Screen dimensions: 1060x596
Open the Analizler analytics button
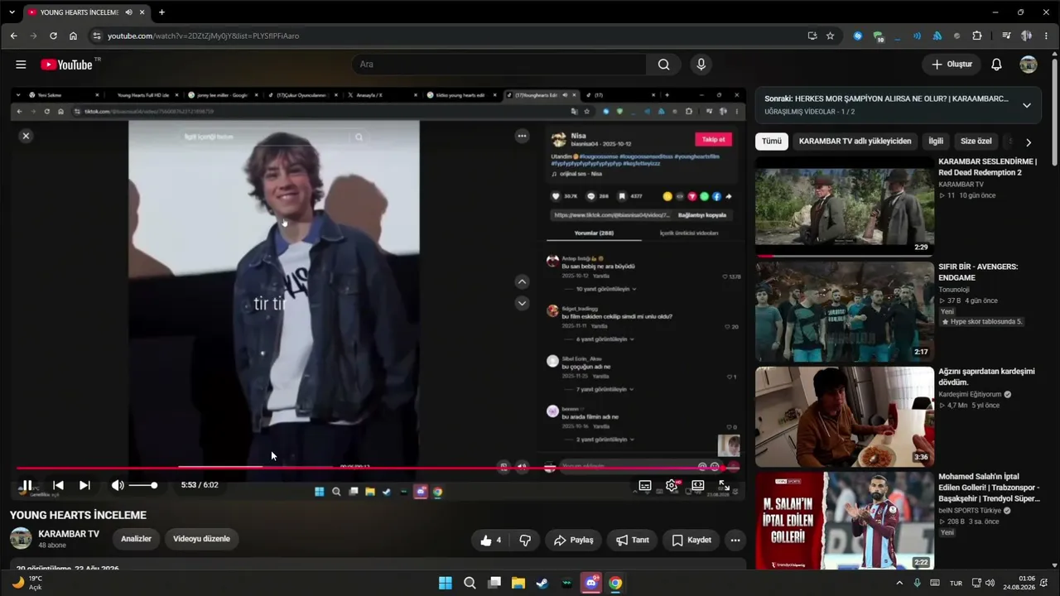tap(137, 539)
